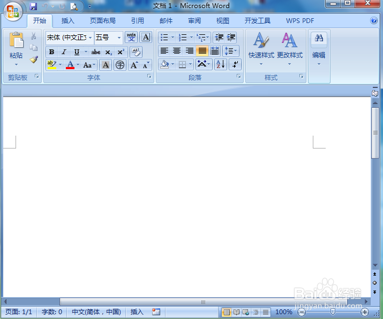Viewport: 383px width, 319px height.
Task: Click the horizontal scrollbar thumb
Action: (203, 302)
